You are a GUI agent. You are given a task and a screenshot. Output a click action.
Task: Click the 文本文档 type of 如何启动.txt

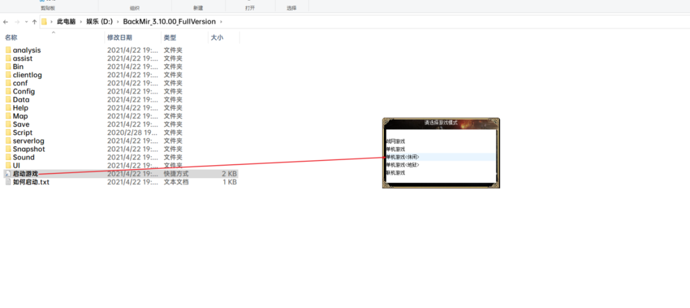coord(176,182)
